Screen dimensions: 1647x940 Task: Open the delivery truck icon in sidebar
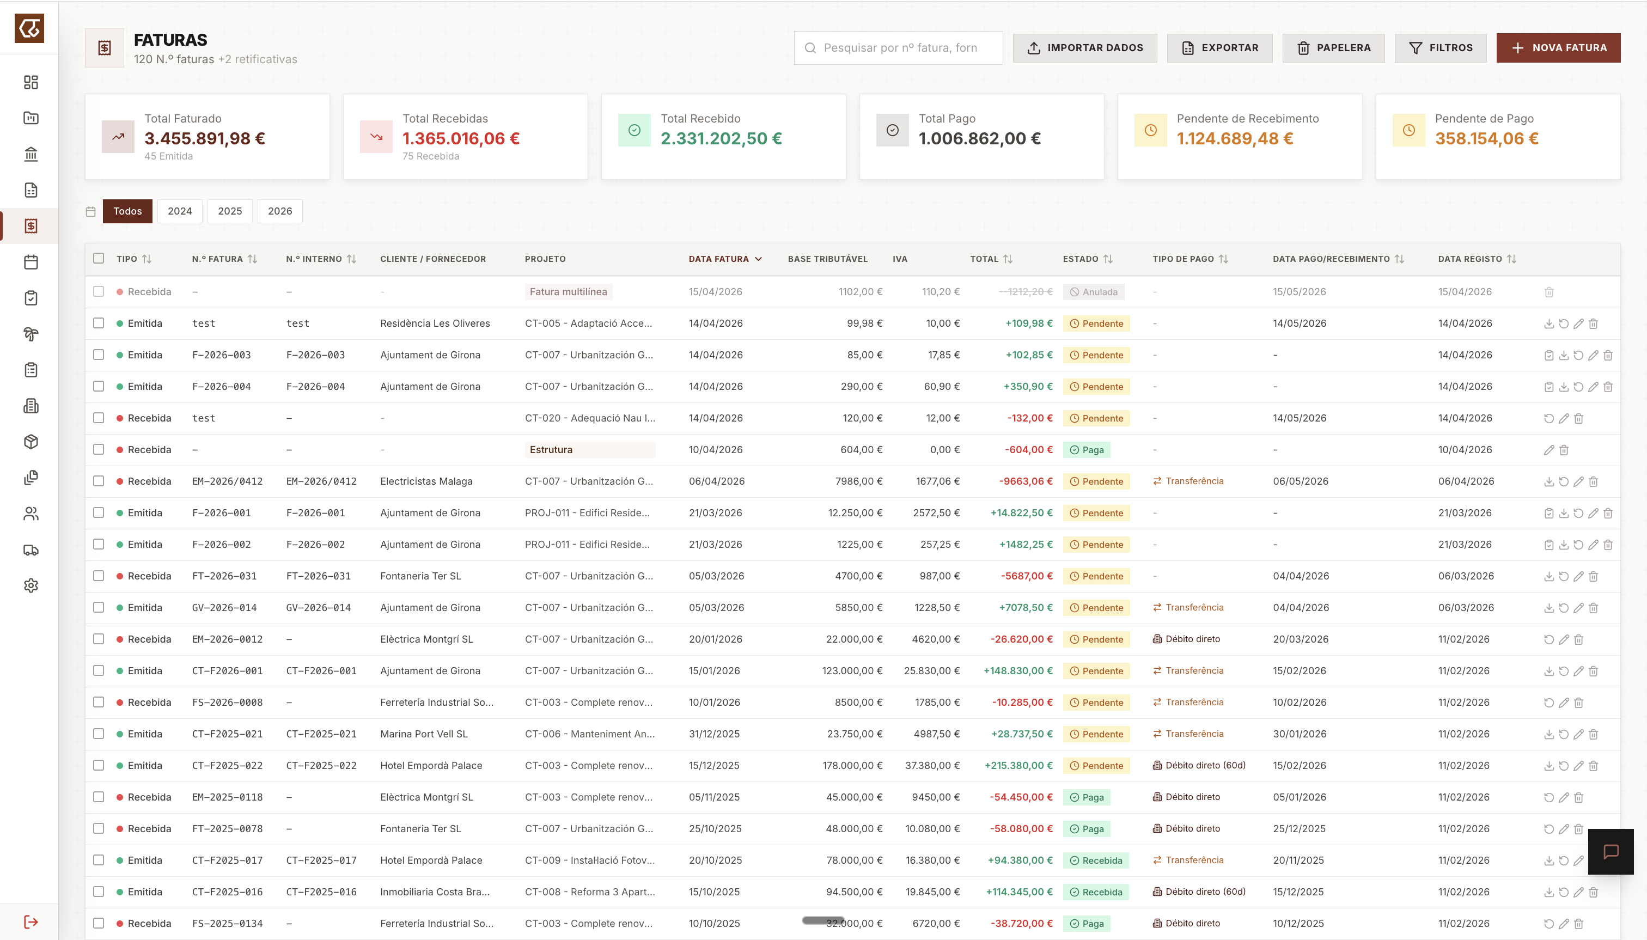pos(30,550)
